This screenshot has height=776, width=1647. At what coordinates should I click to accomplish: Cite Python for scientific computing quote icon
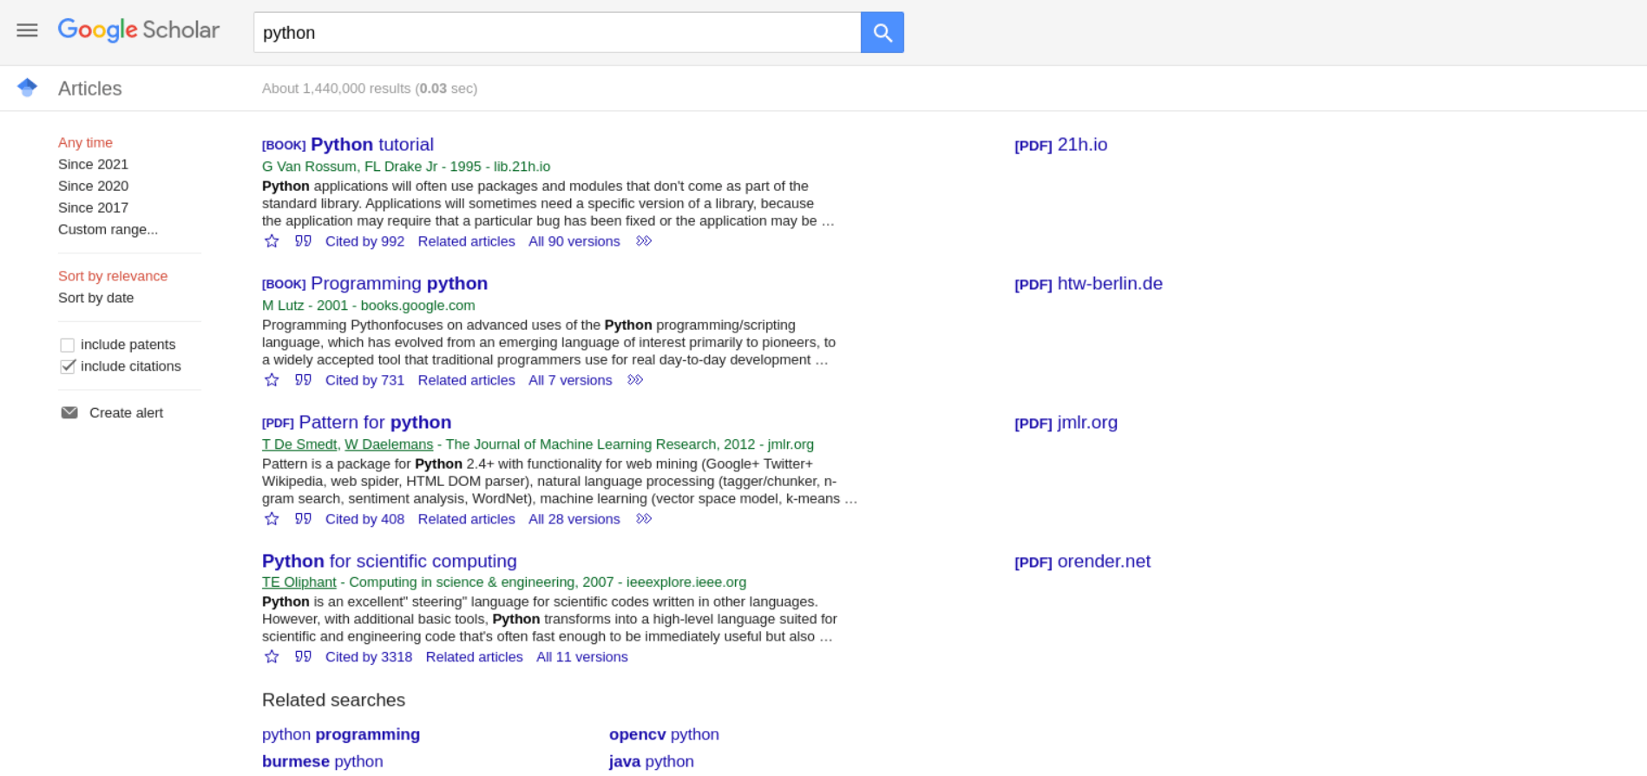[x=303, y=657]
